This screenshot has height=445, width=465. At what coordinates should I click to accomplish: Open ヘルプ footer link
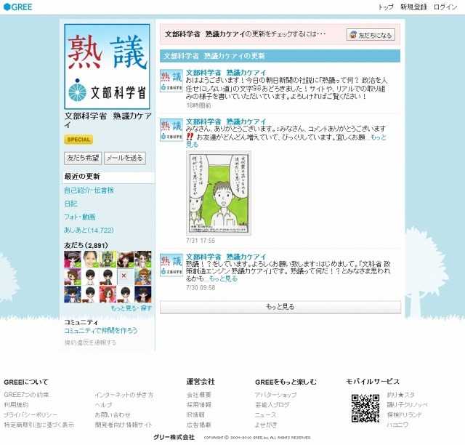tap(103, 405)
